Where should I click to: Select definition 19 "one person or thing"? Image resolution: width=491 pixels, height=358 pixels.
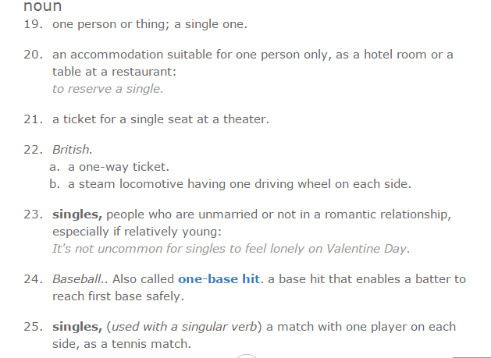149,23
